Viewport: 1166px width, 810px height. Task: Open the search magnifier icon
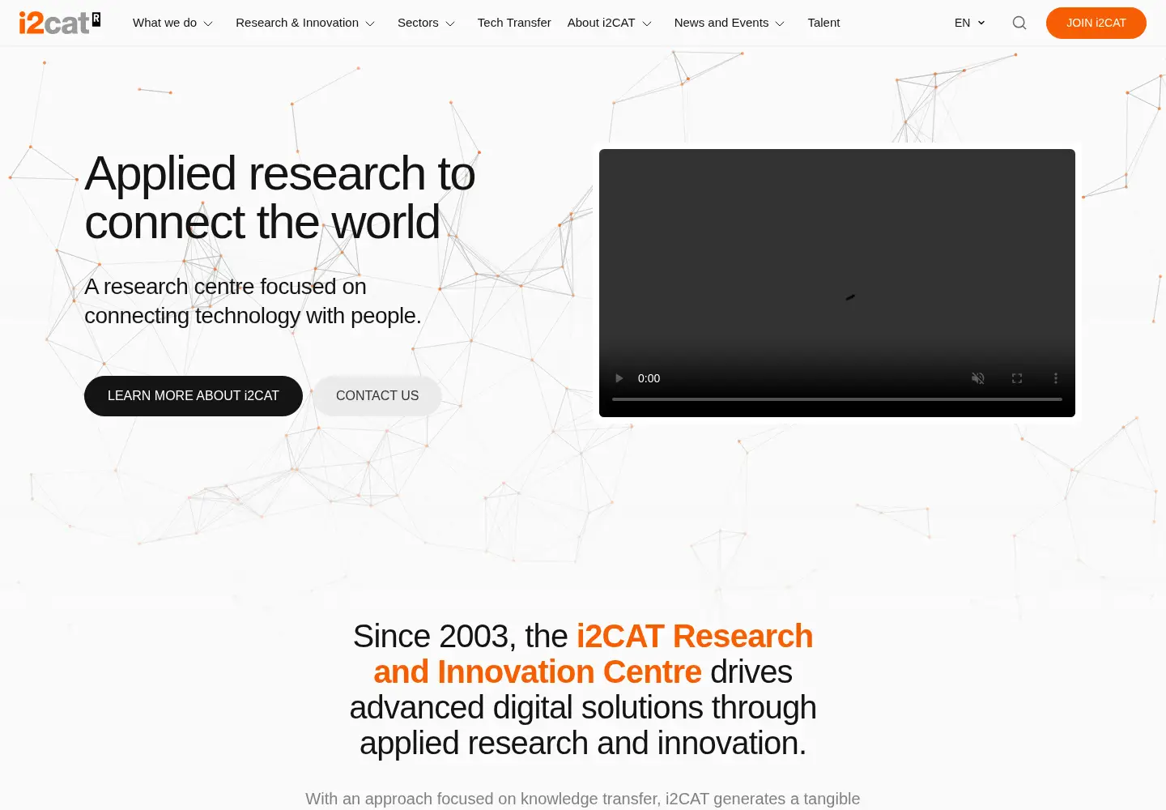1019,23
